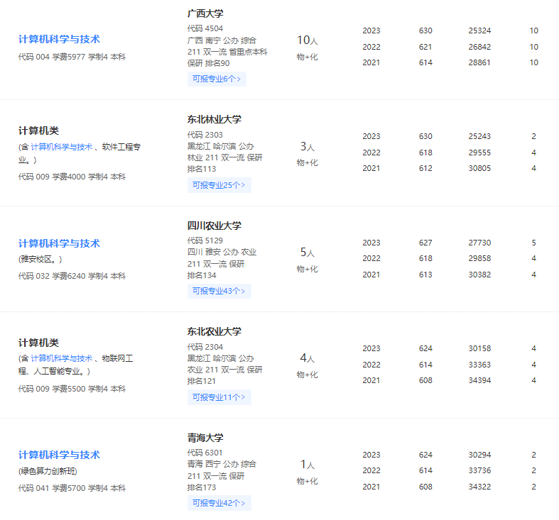Click 计算机类 heading for 东北林业大学
Image resolution: width=559 pixels, height=520 pixels.
tap(38, 131)
